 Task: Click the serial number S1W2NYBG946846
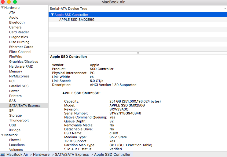click(125, 113)
